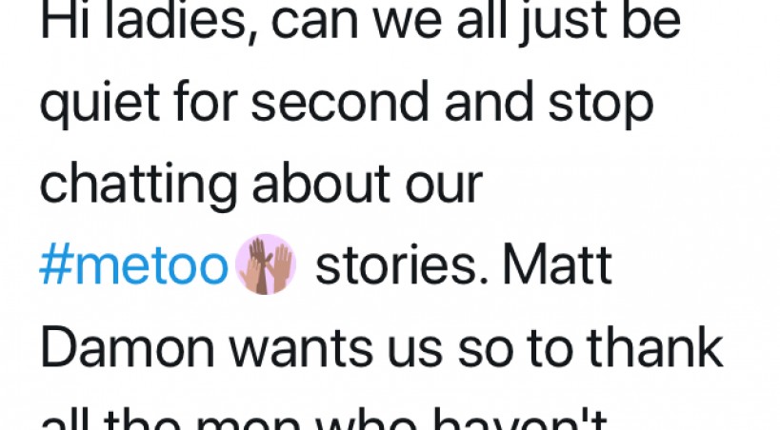Screen dimensions: 780x430
Task: Click the word "and" before "stop"
Action: 489,102
